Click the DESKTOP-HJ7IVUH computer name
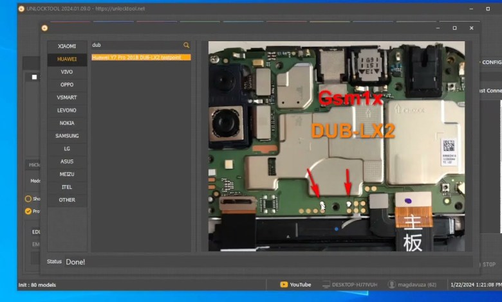This screenshot has width=502, height=302. click(355, 285)
